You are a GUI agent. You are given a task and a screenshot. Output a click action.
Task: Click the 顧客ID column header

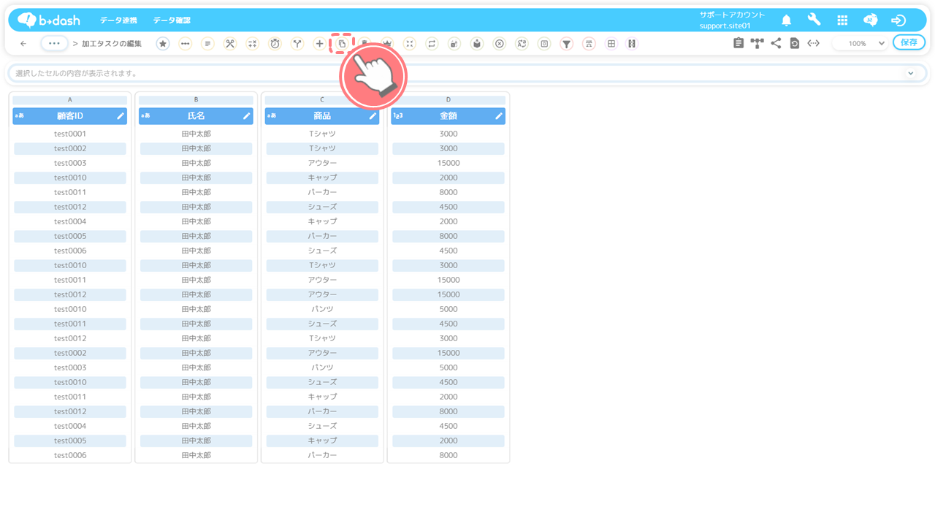(x=70, y=116)
